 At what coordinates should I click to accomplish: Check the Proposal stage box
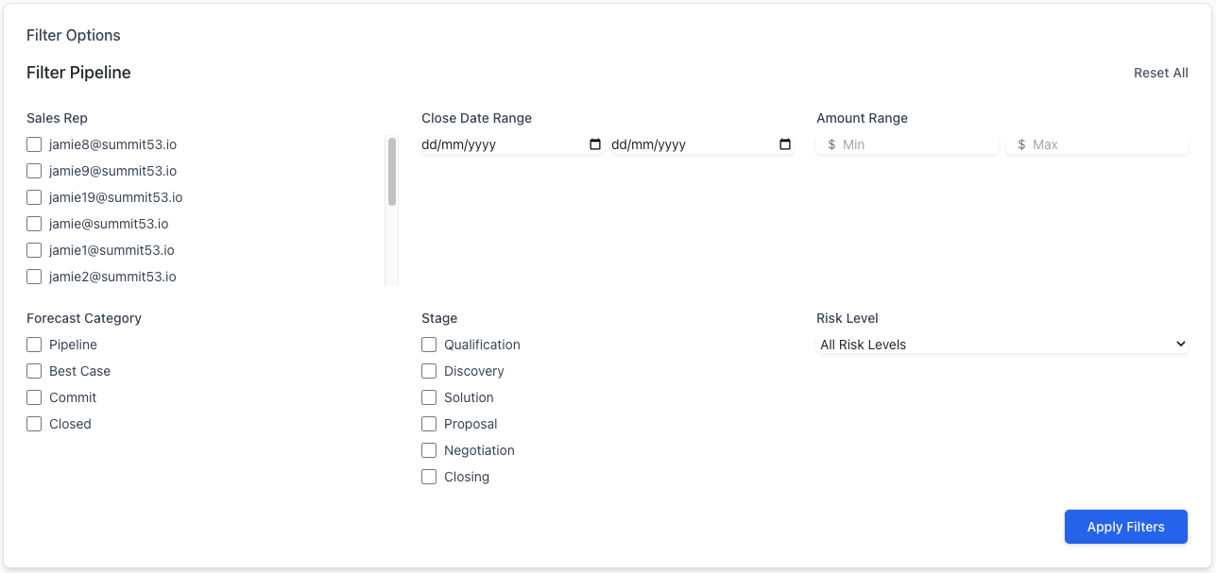429,424
